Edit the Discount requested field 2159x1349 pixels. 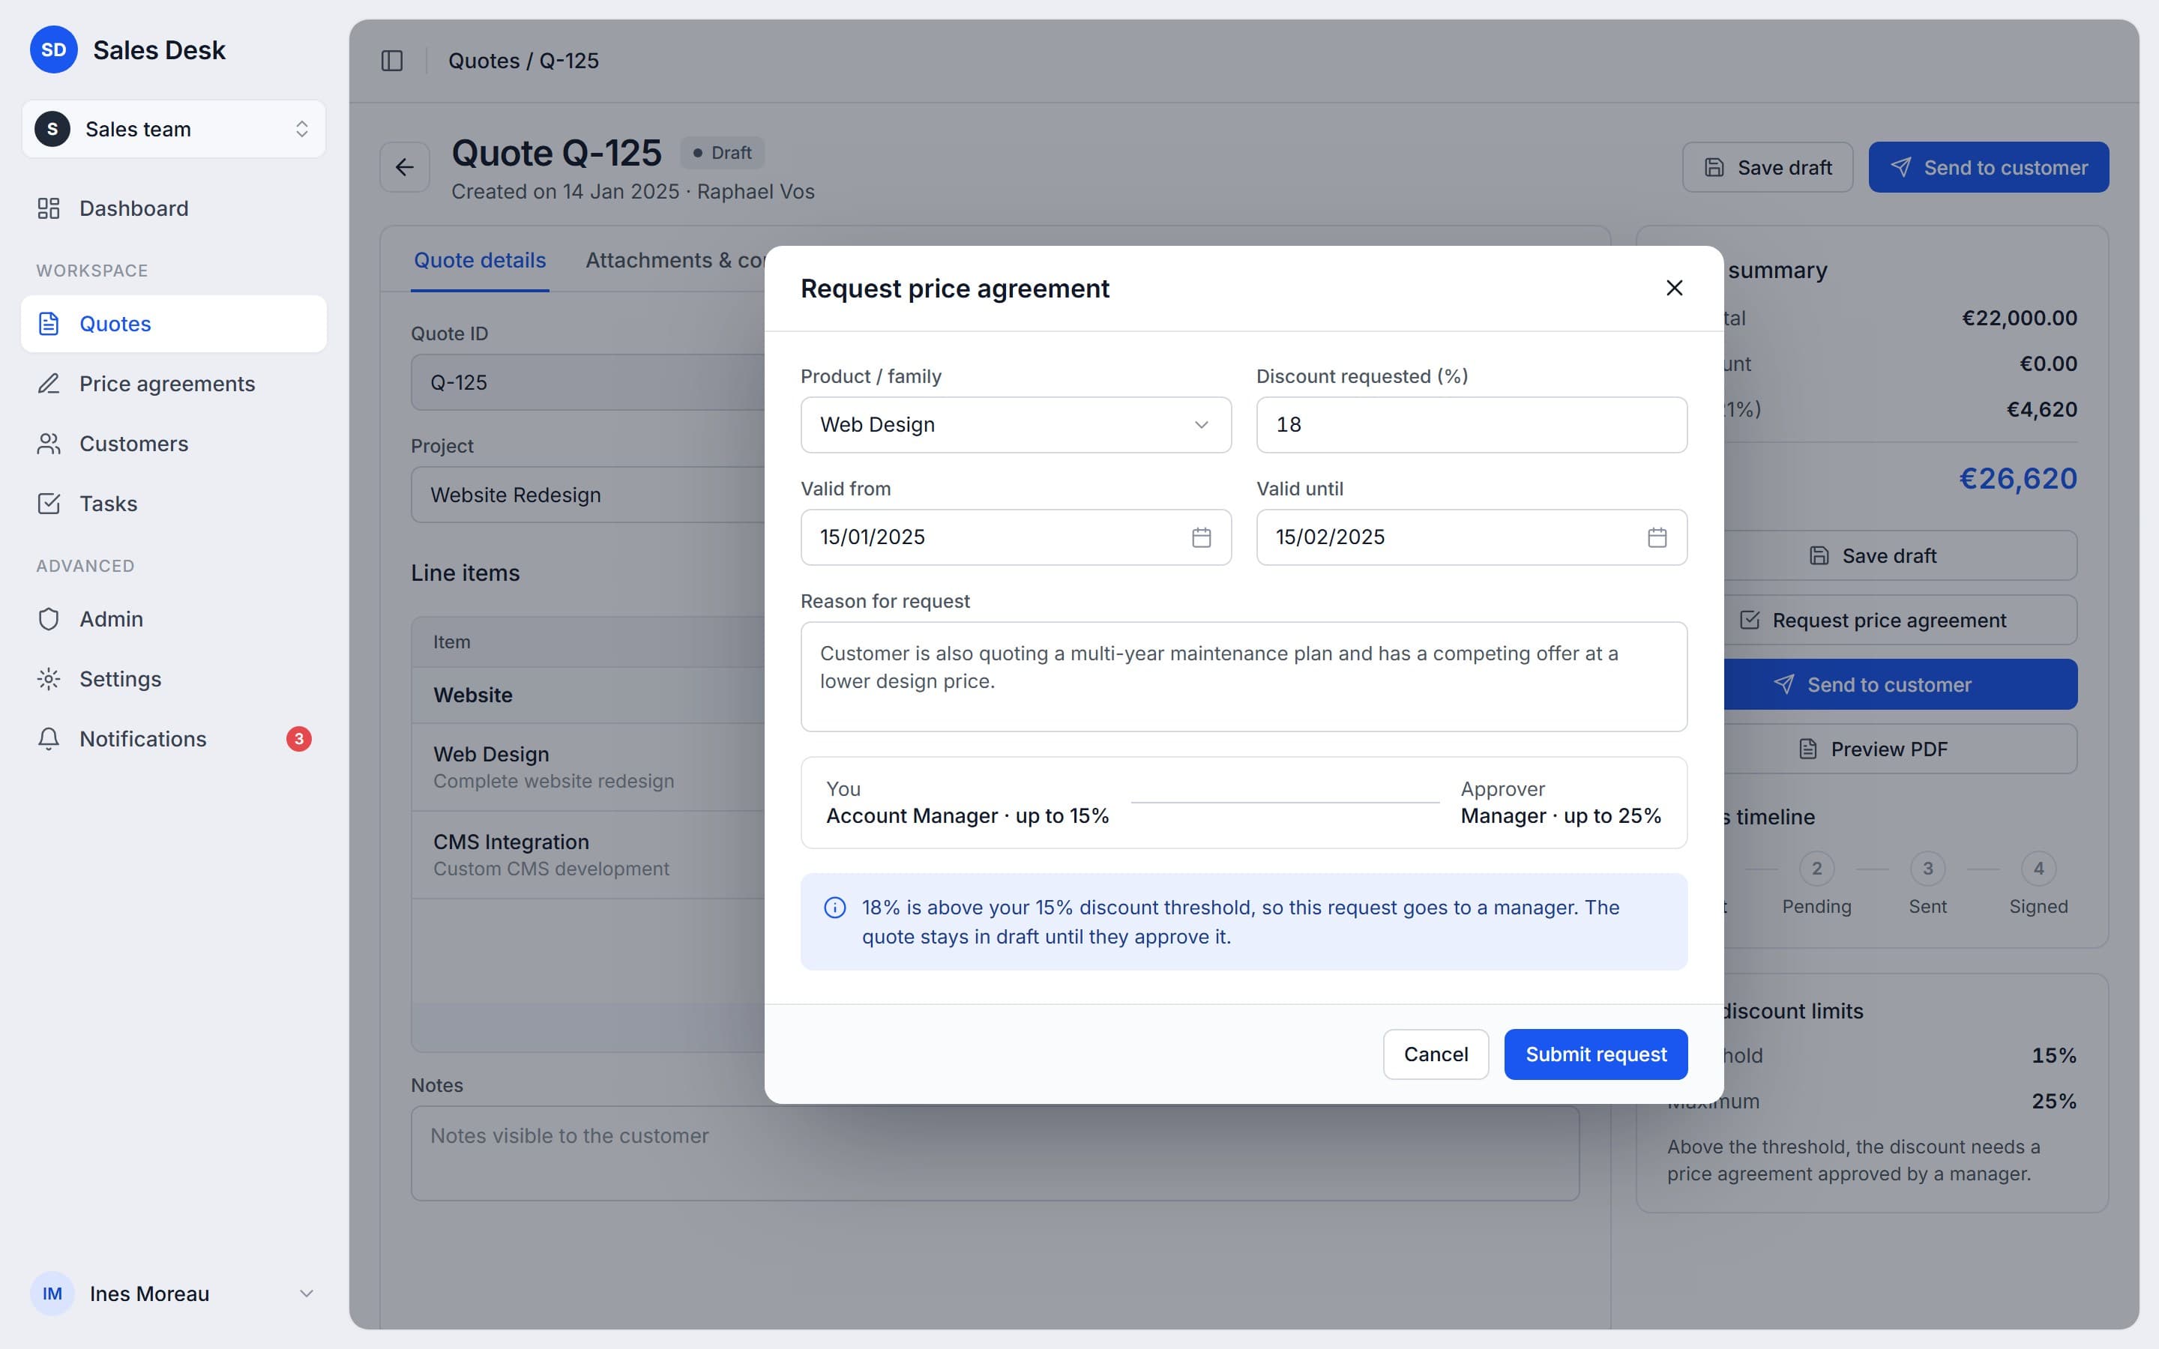click(x=1471, y=425)
